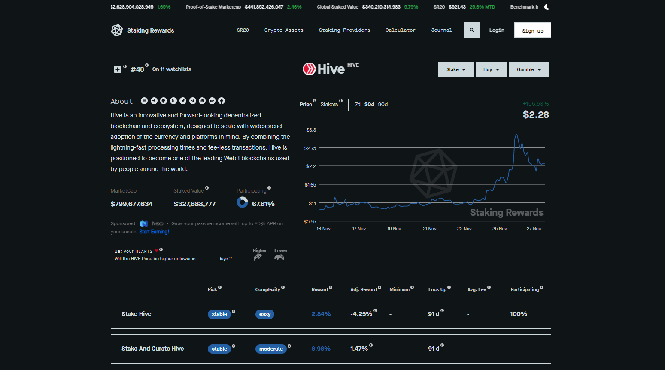This screenshot has width=665, height=370.
Task: Click the 1.47% adjusted reward value
Action: pyautogui.click(x=359, y=349)
